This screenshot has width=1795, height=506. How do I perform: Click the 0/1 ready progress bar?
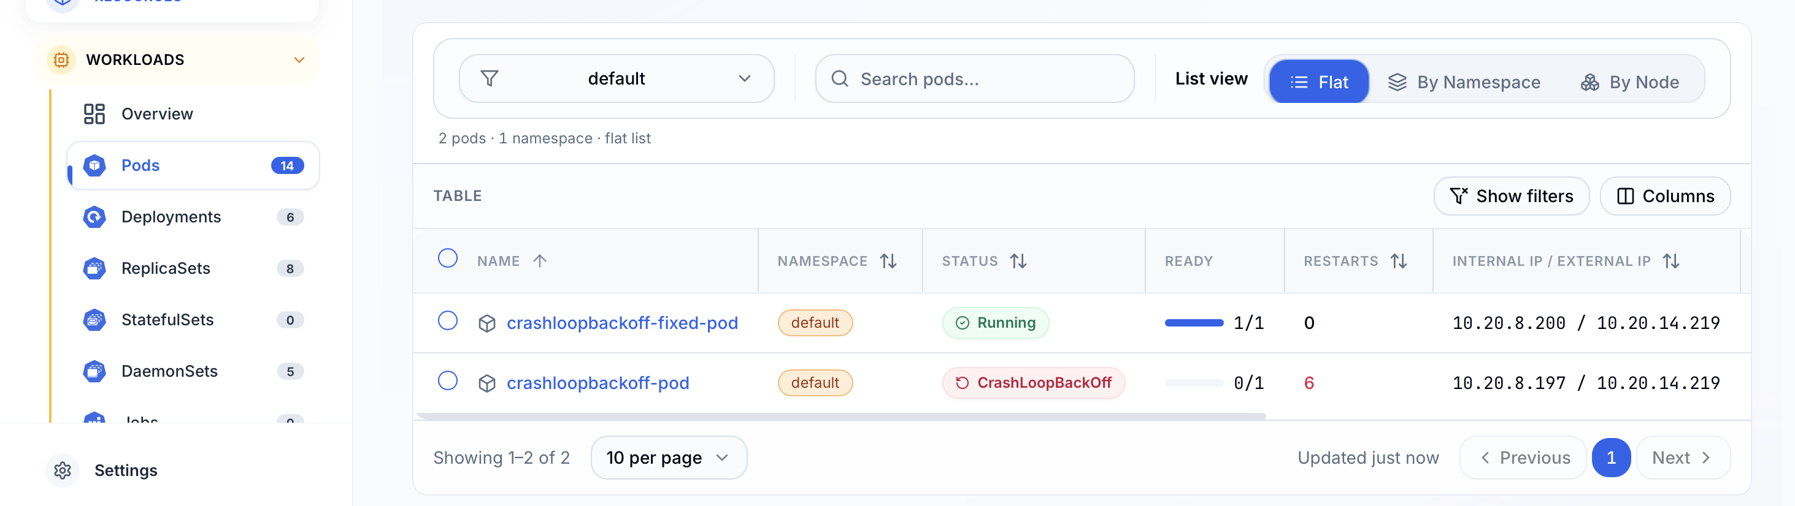pyautogui.click(x=1194, y=383)
